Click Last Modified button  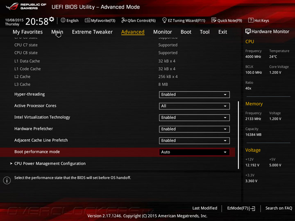pyautogui.click(x=205, y=208)
